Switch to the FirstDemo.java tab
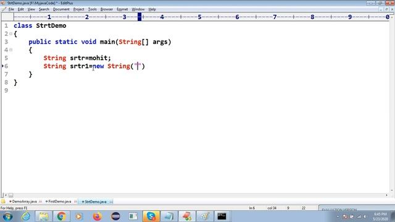Image resolution: width=395 pixels, height=222 pixels. pyautogui.click(x=60, y=202)
